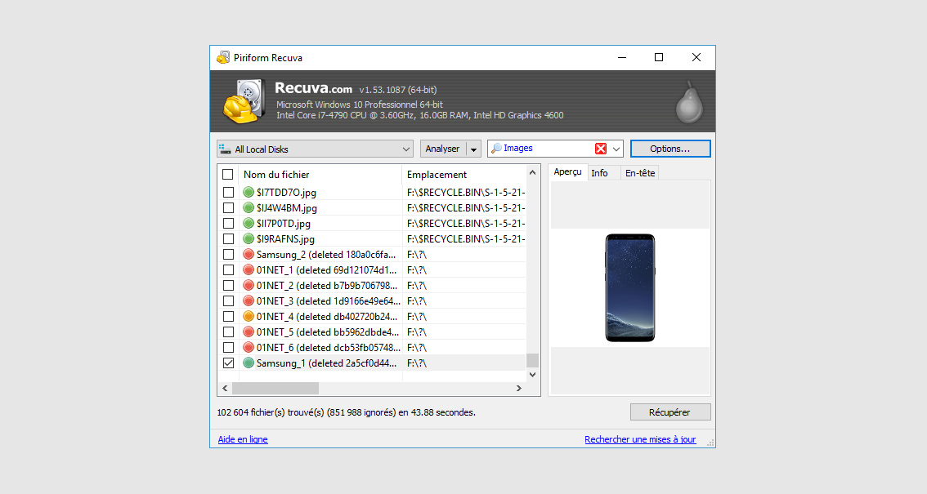
Task: Click the Analyser button
Action: tap(443, 149)
